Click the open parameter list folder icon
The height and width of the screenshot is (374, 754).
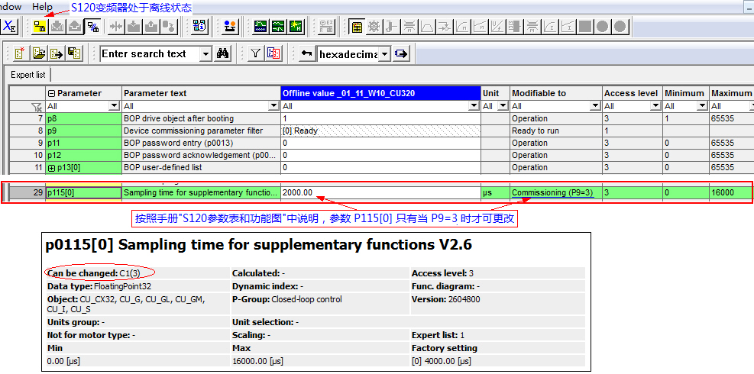(x=39, y=53)
